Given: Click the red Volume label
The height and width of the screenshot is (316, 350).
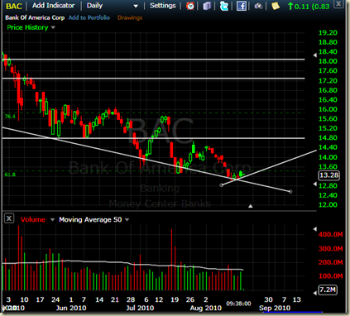Looking at the screenshot, I should [x=33, y=219].
